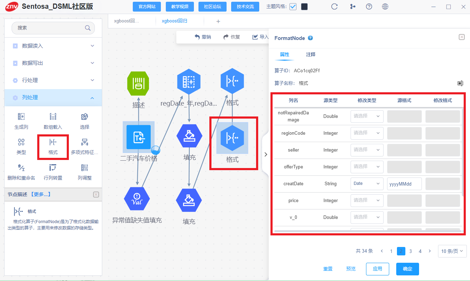This screenshot has height=281, width=470.
Task: Click the lower 填充 node
Action: (x=189, y=200)
